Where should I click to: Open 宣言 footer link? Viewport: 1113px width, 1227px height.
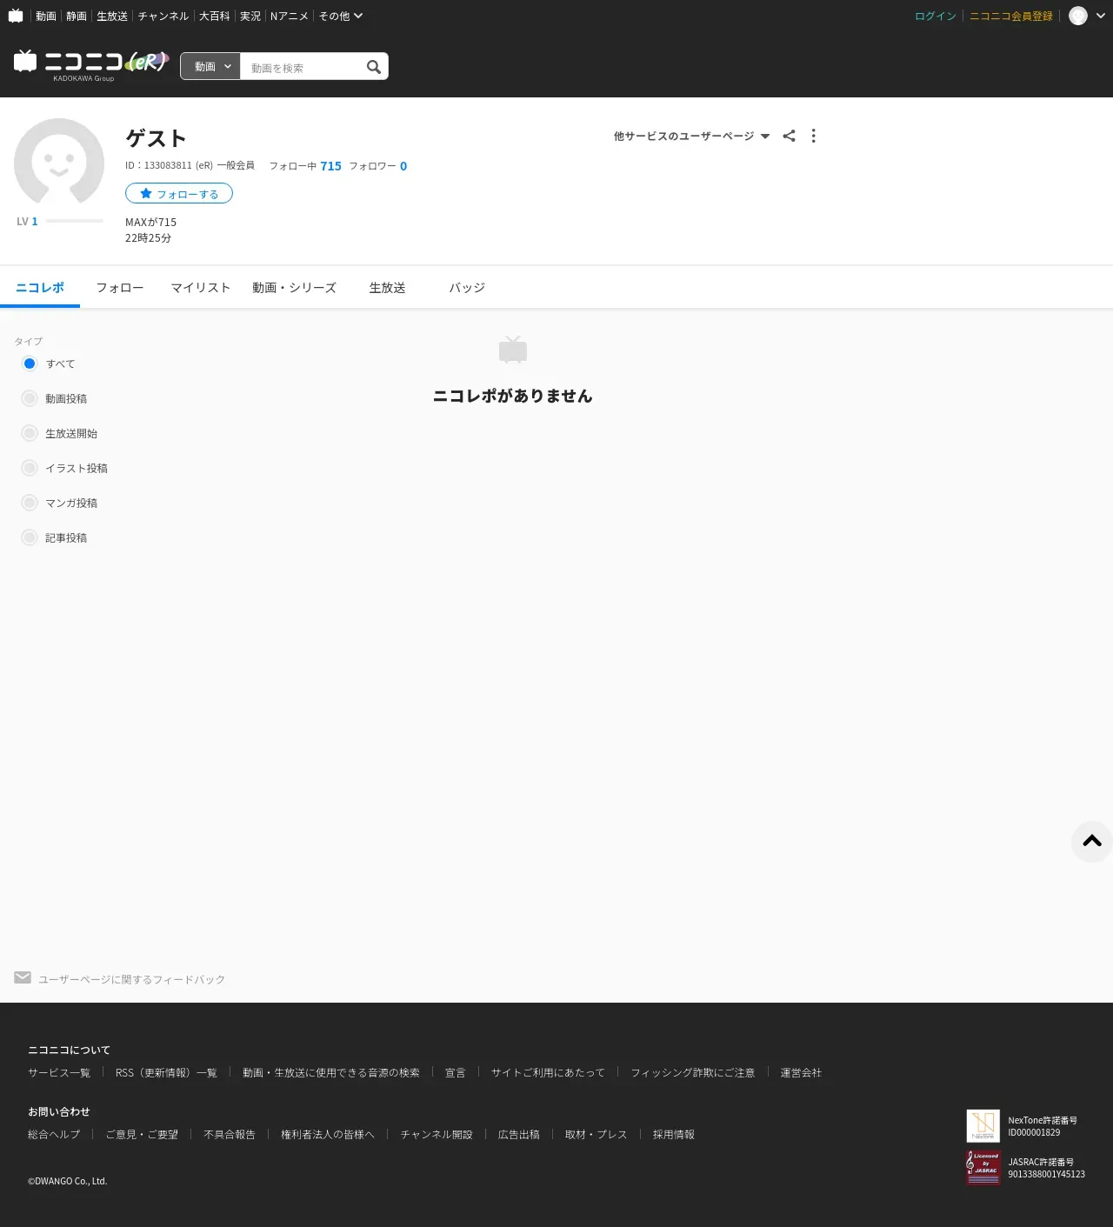(456, 1072)
